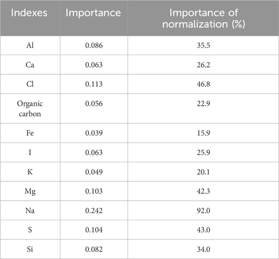Click the 0.242 importance value
279x259 pixels.
(94, 210)
